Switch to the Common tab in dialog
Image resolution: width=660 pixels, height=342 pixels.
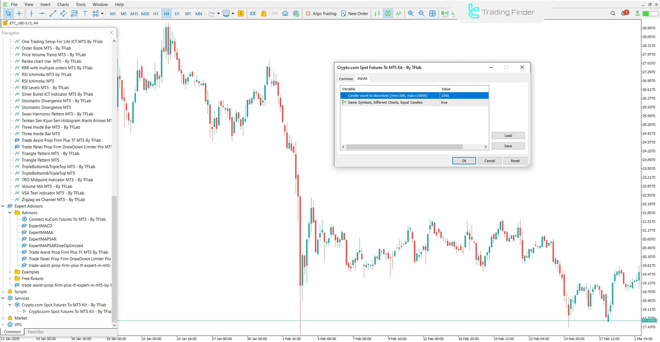[346, 79]
